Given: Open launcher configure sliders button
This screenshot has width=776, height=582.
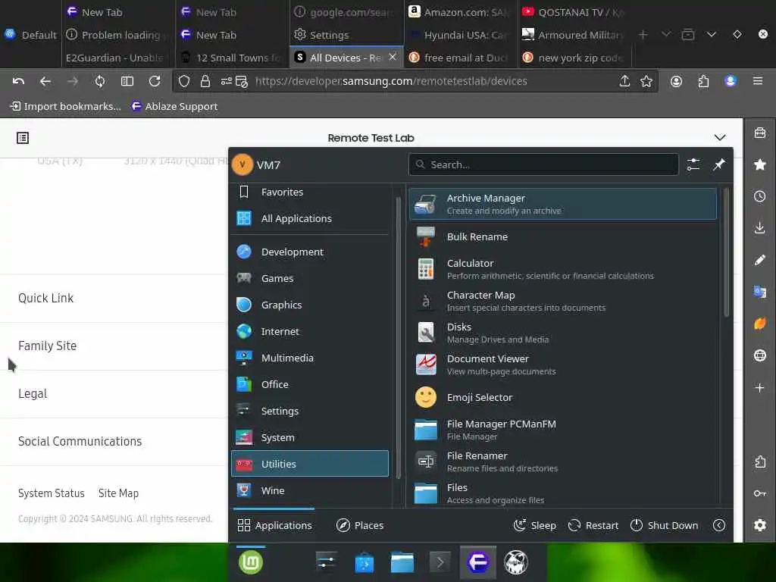Looking at the screenshot, I should pos(693,164).
